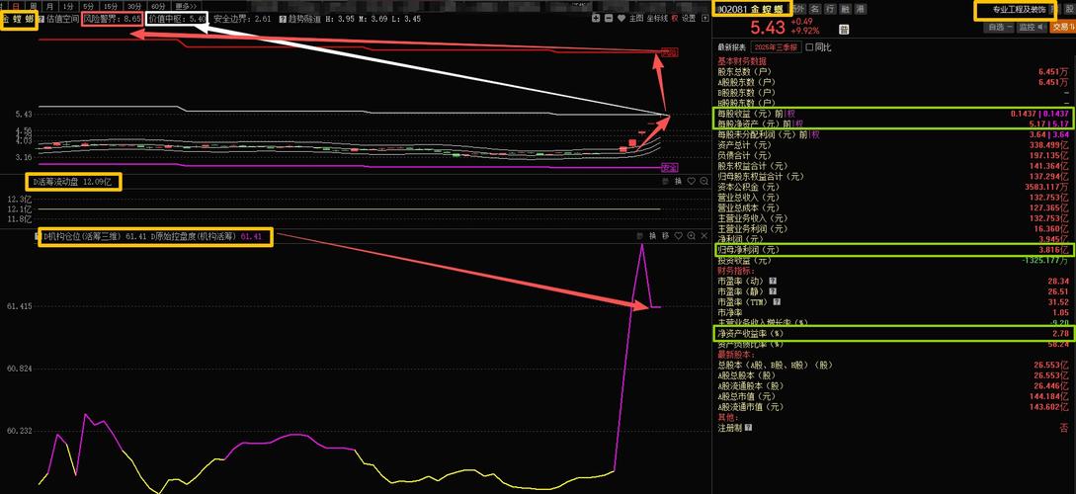This screenshot has height=494, width=1076.
Task: Open 主图 main chart indicator selector
Action: click(636, 18)
